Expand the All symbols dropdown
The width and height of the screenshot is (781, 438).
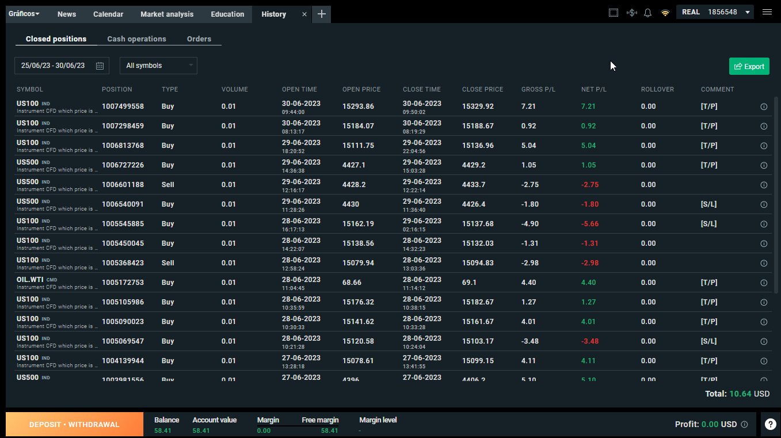158,66
